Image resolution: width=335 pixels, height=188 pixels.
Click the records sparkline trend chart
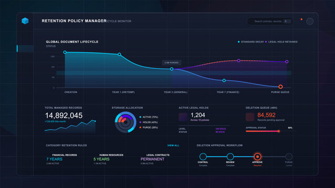coord(70,126)
